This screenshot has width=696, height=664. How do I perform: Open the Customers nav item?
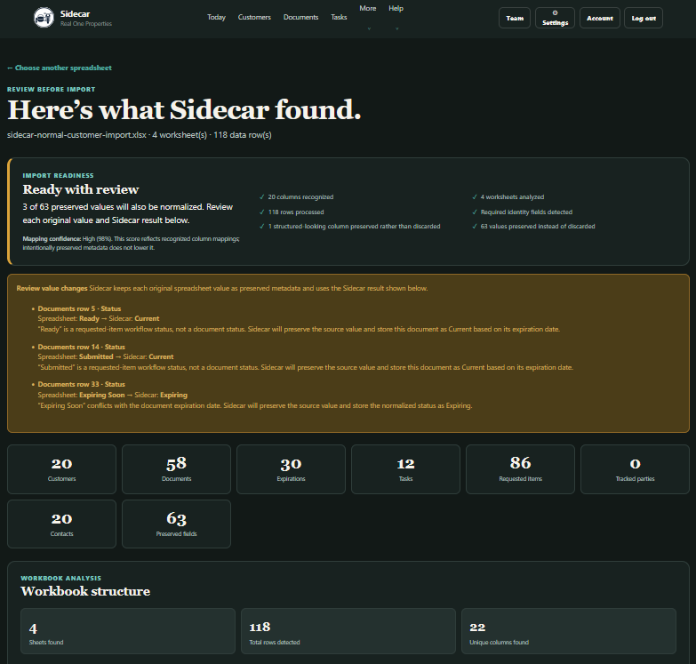click(x=254, y=17)
